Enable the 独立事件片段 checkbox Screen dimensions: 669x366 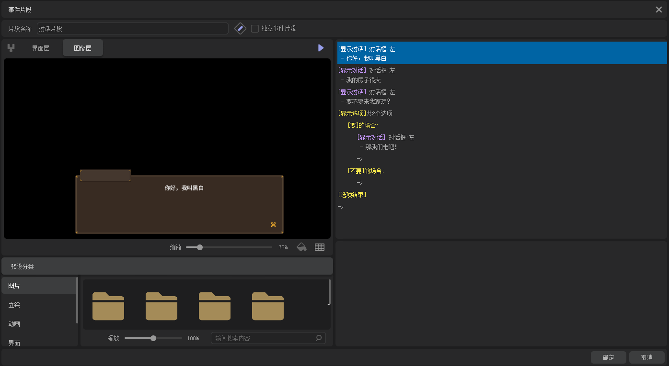pos(255,29)
